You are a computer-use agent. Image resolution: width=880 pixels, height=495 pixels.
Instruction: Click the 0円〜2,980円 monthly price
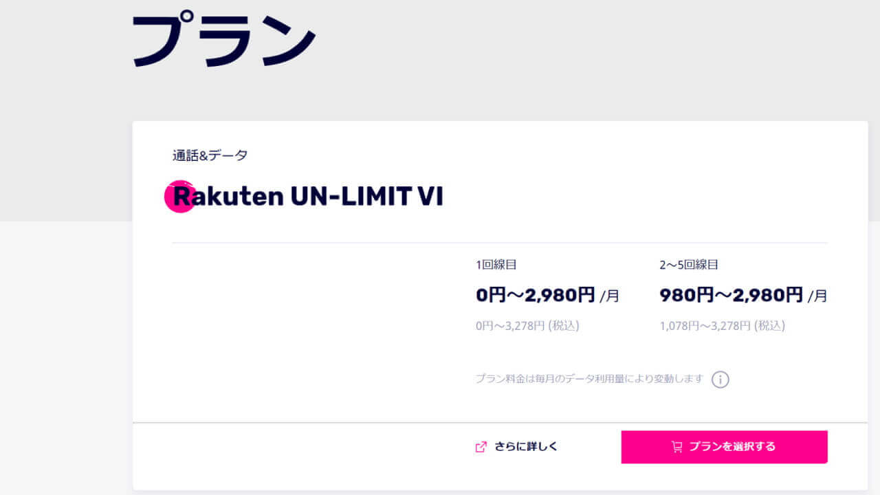tap(535, 296)
